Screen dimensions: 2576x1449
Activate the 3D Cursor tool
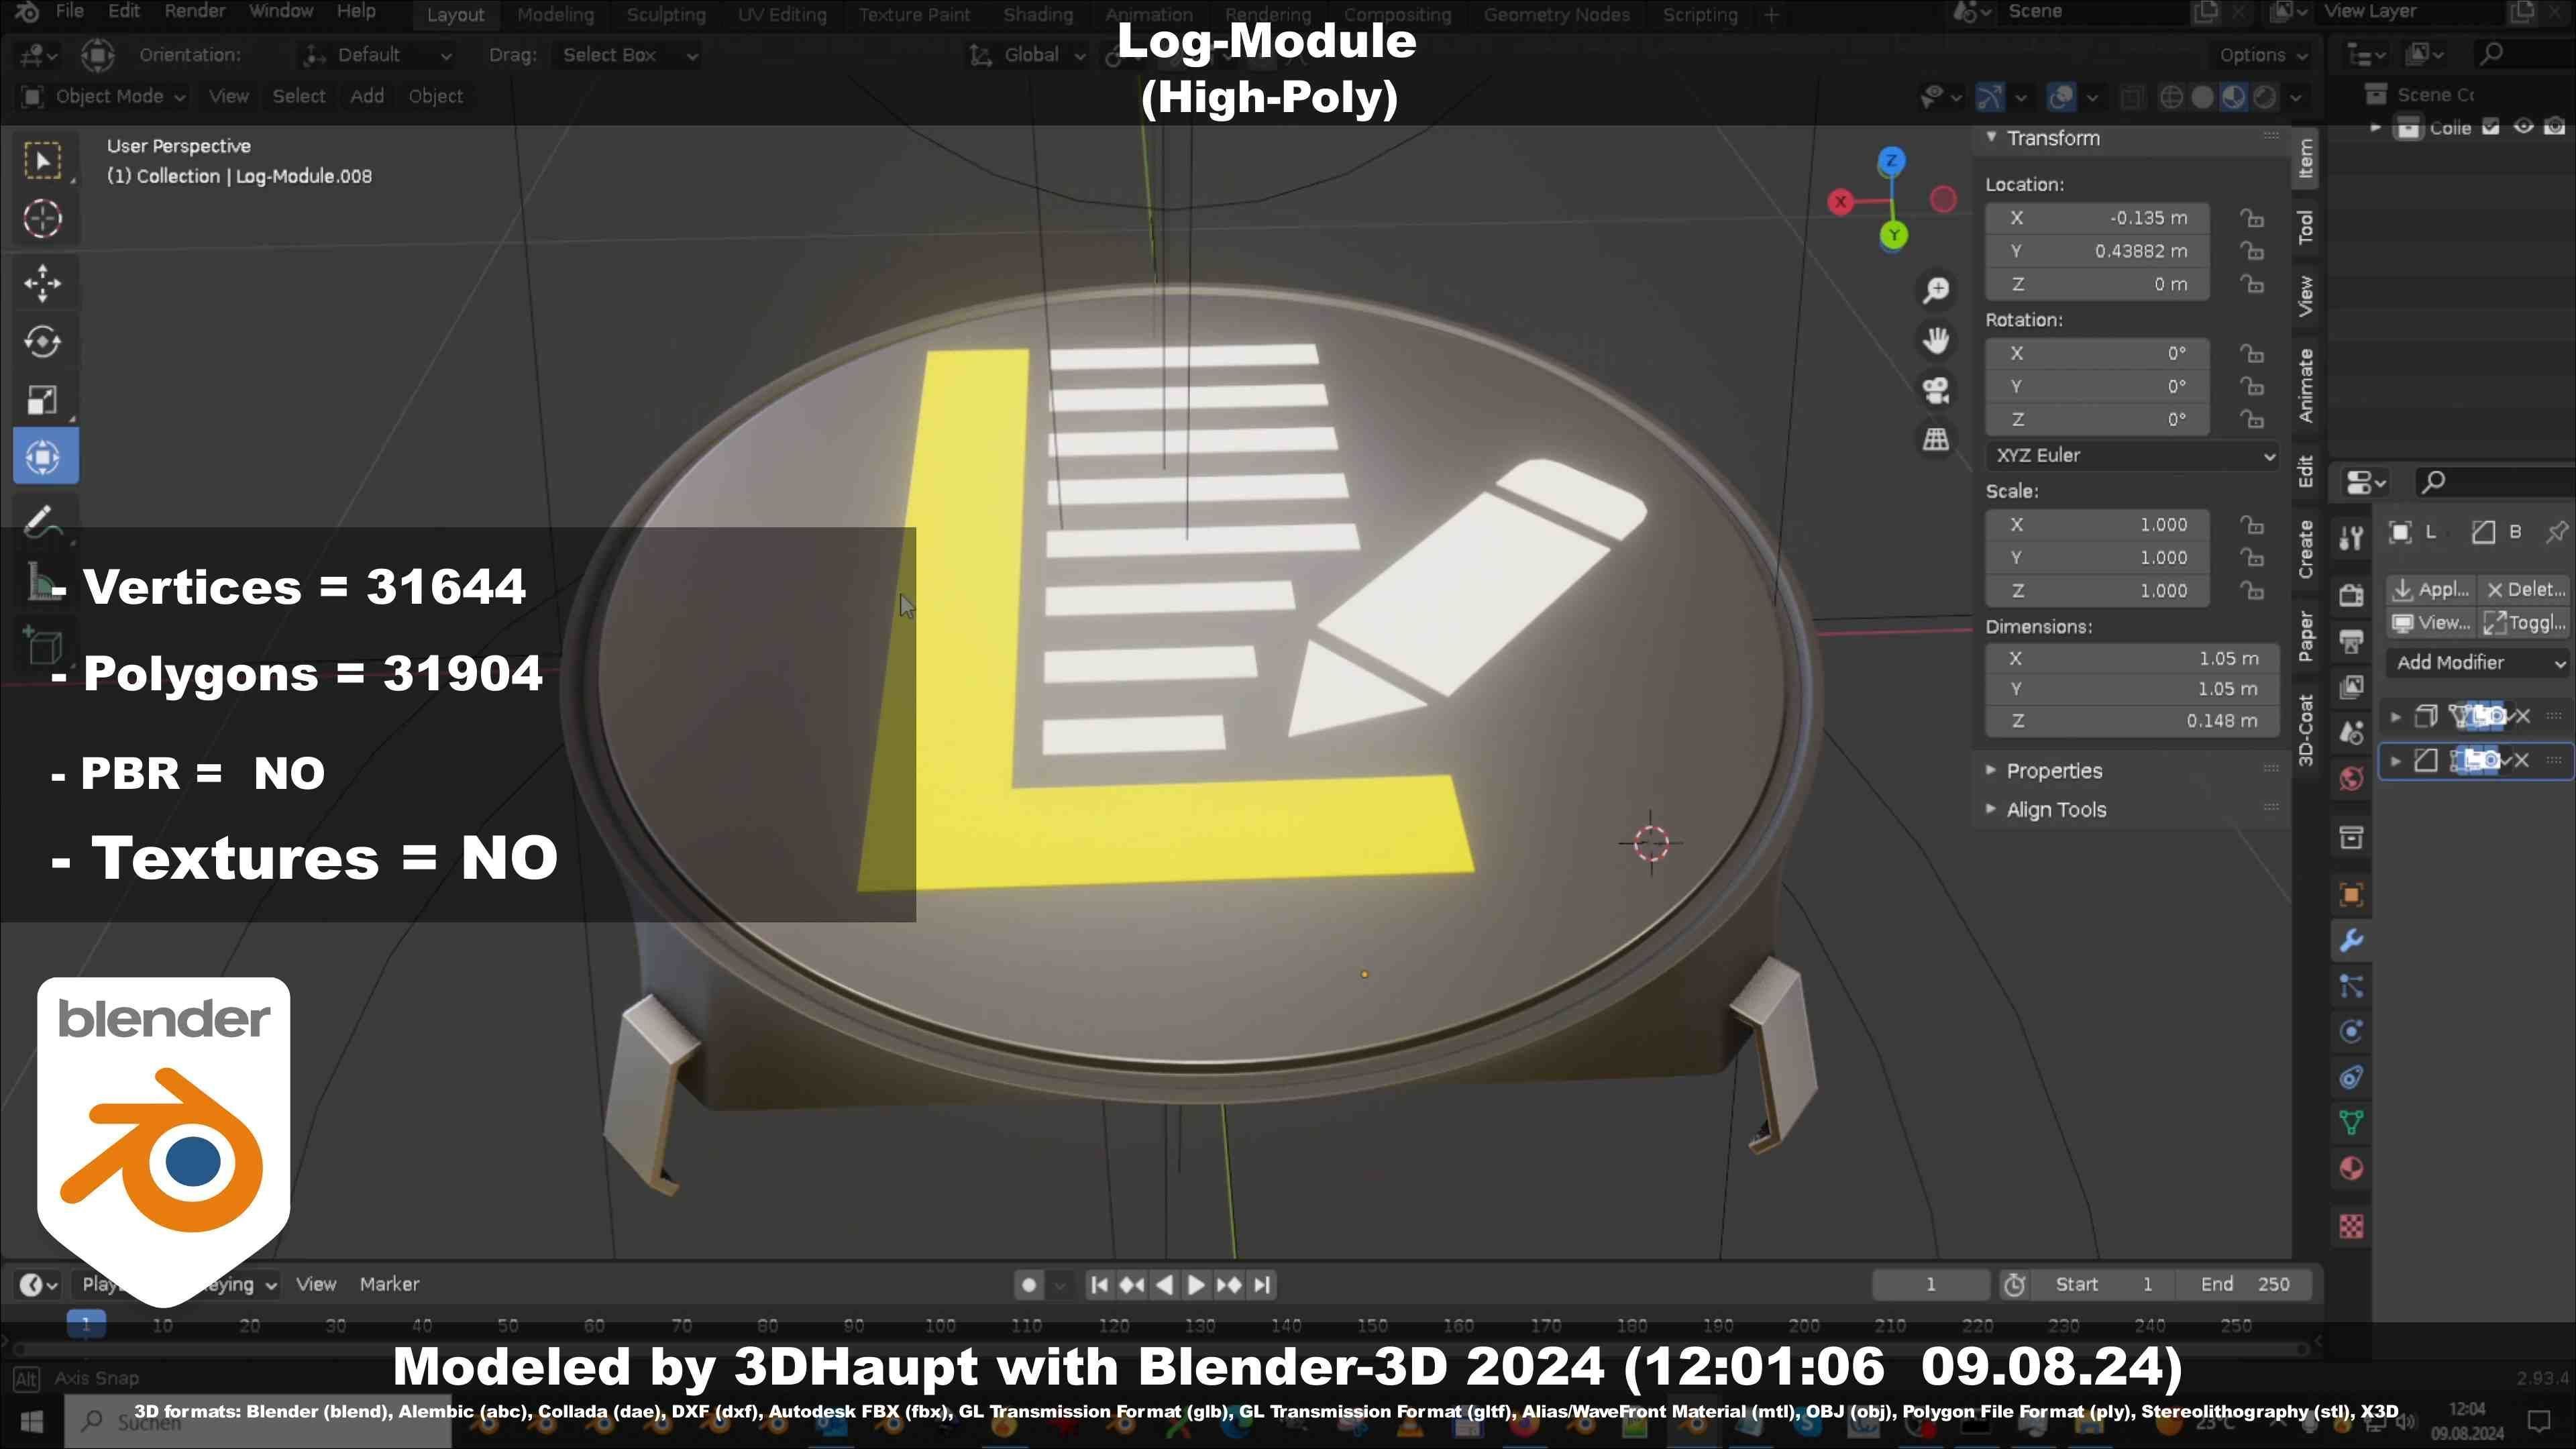point(43,219)
